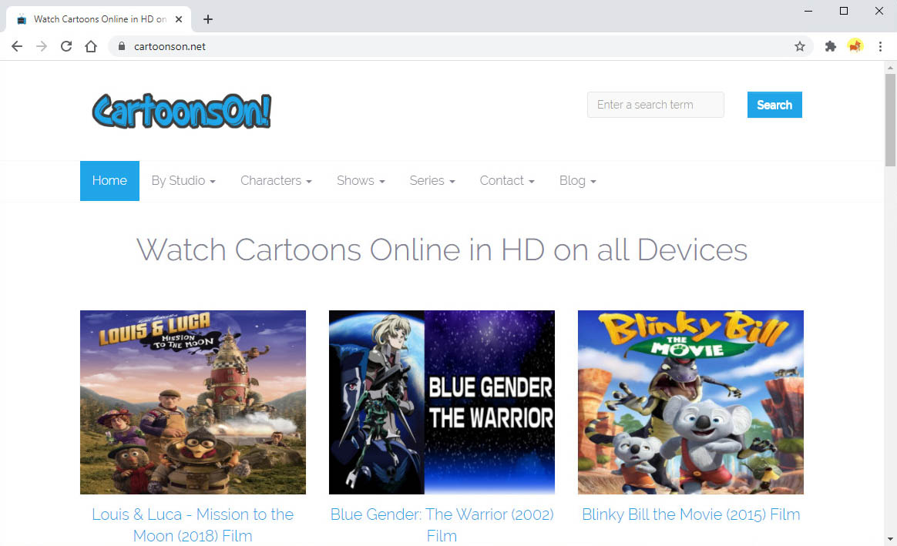The height and width of the screenshot is (546, 897).
Task: Expand the Characters menu
Action: [275, 180]
